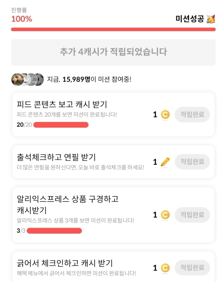Click the 미션성공 status label
222x282 pixels.
[190, 19]
